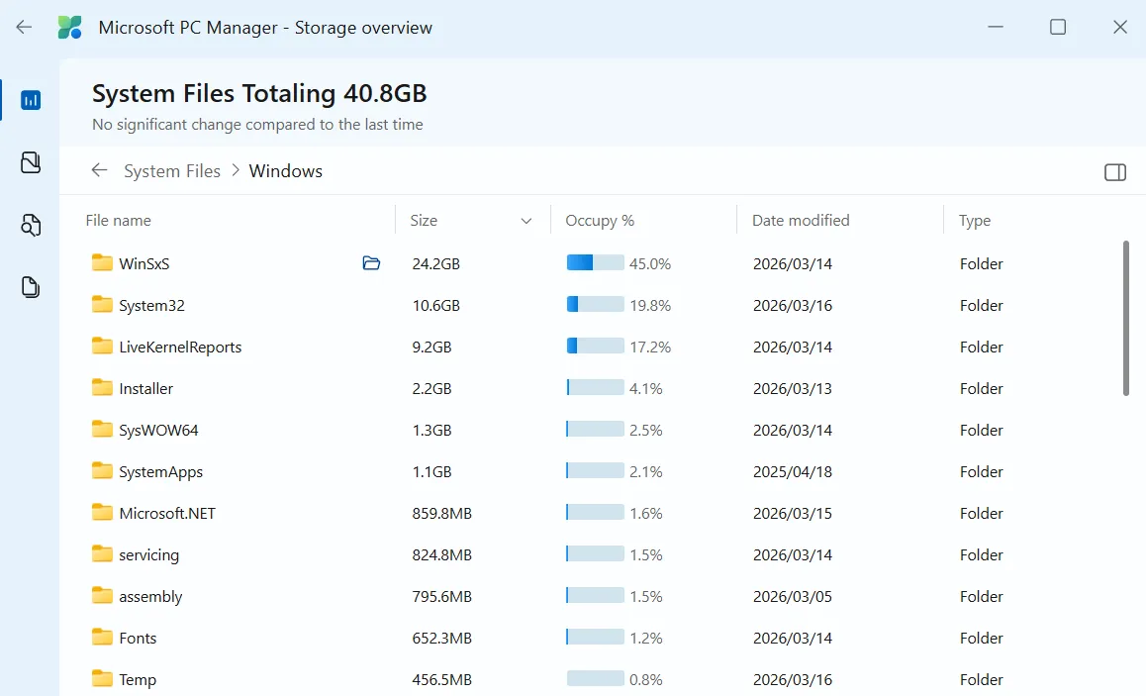Open the storage overview chart sidebar icon

pos(31,100)
